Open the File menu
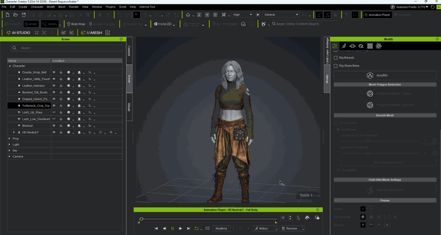Image resolution: width=441 pixels, height=235 pixels. 4,7
